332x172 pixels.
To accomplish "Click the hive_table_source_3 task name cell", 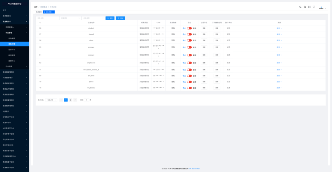I will (x=91, y=70).
